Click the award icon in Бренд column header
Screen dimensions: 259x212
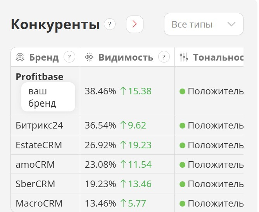point(20,57)
